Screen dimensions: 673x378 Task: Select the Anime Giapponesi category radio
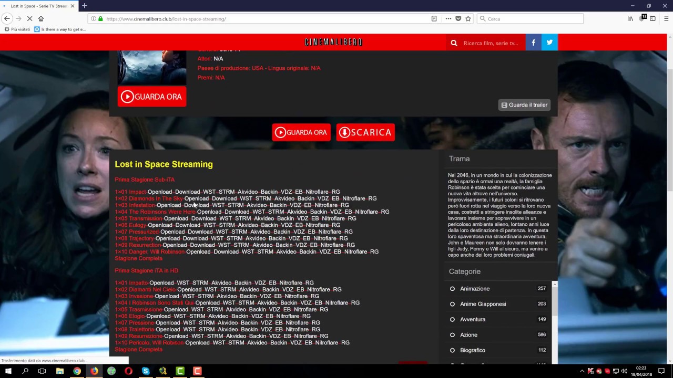pos(452,304)
